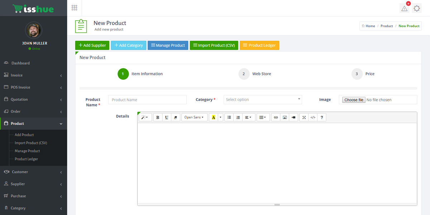The image size is (430, 215).
Task: Toggle the unordered bullet list
Action: pos(229,118)
